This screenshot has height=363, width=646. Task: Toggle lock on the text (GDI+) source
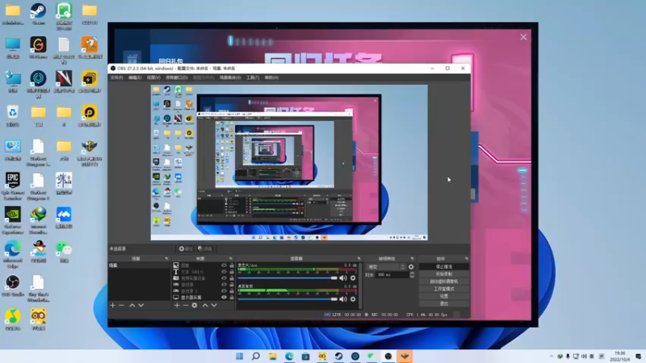click(x=232, y=272)
